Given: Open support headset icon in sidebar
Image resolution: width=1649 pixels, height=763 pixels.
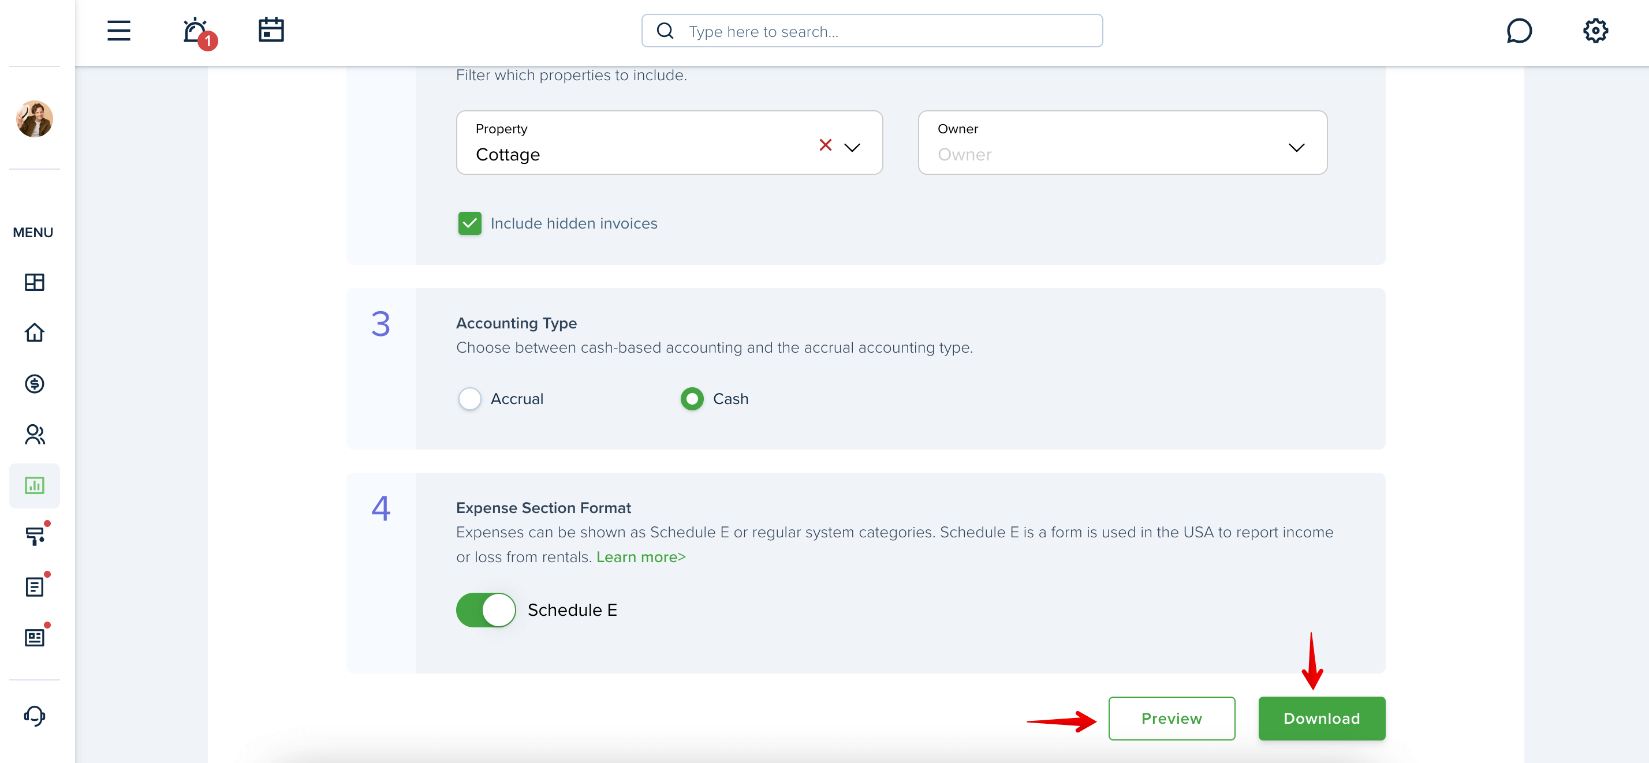Looking at the screenshot, I should click(35, 716).
